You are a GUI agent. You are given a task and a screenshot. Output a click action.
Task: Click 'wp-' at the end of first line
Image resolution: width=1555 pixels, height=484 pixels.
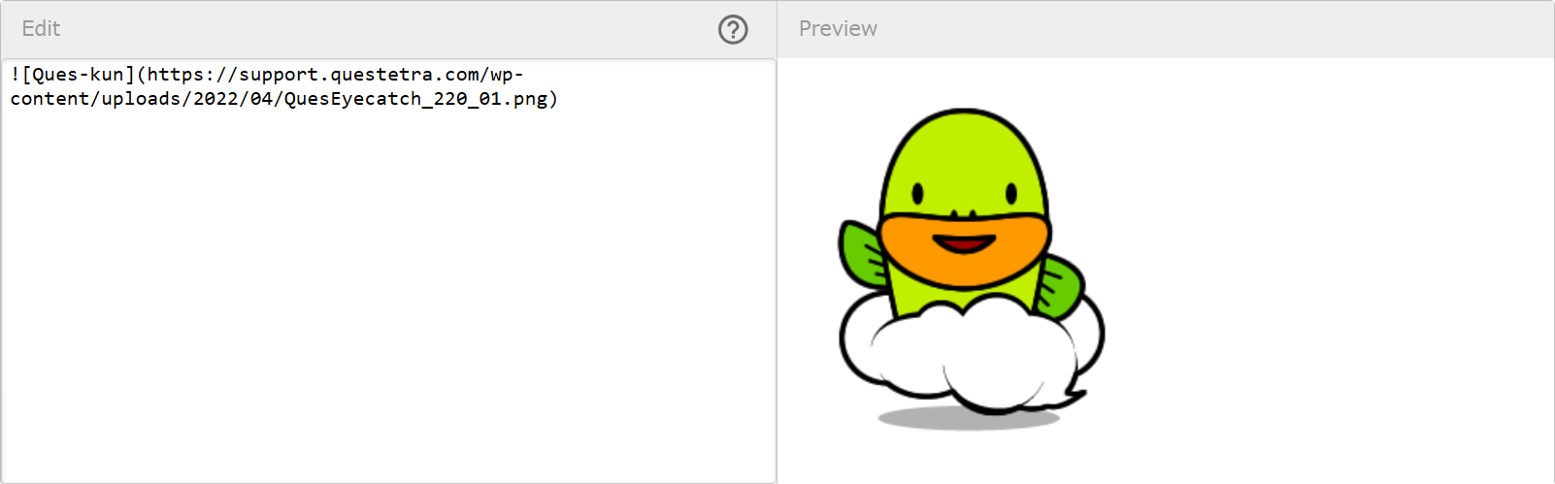(x=507, y=75)
